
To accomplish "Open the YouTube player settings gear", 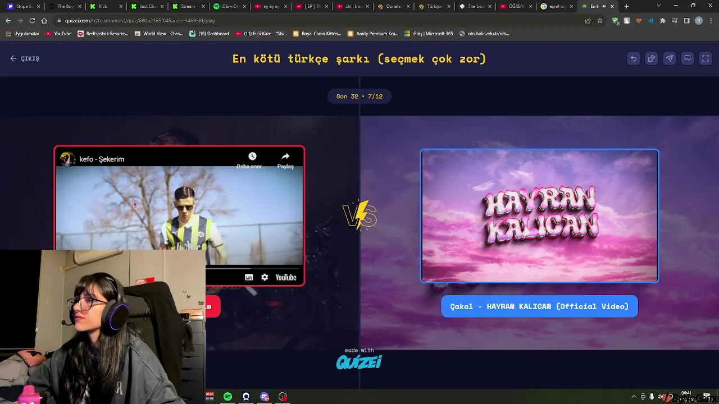I will pos(265,277).
